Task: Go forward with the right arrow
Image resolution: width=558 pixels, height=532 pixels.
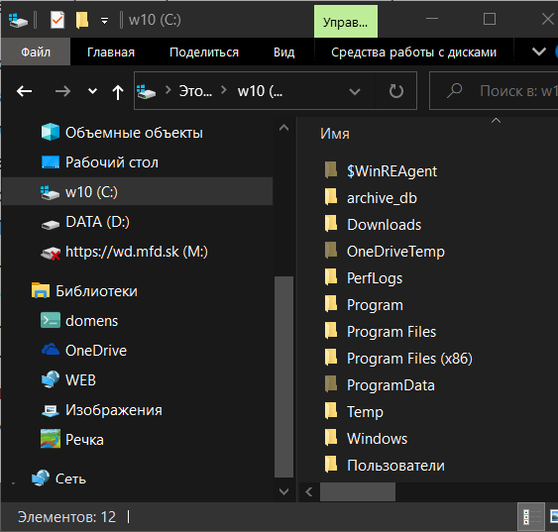Action: [x=63, y=91]
